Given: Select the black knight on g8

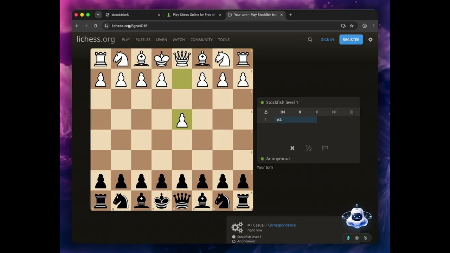Looking at the screenshot, I should coord(121,201).
